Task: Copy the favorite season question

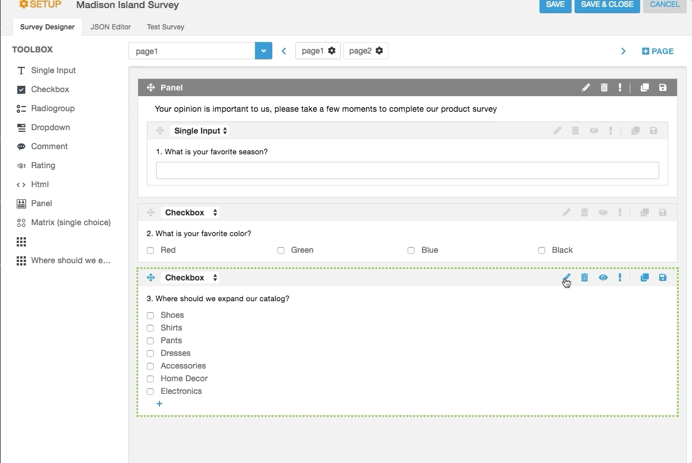Action: point(636,131)
